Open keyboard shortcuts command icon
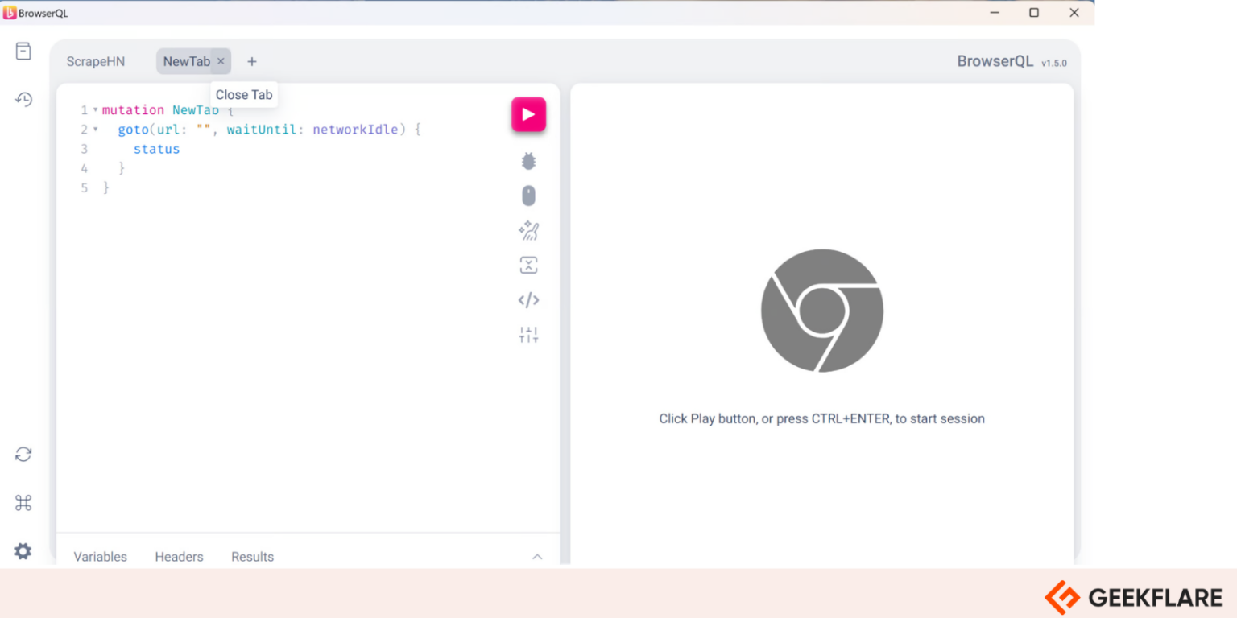This screenshot has width=1237, height=618. point(23,503)
